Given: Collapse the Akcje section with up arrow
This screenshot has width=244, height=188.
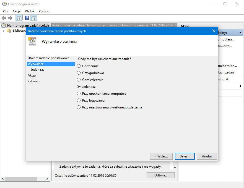Looking at the screenshot, I should click(x=240, y=33).
